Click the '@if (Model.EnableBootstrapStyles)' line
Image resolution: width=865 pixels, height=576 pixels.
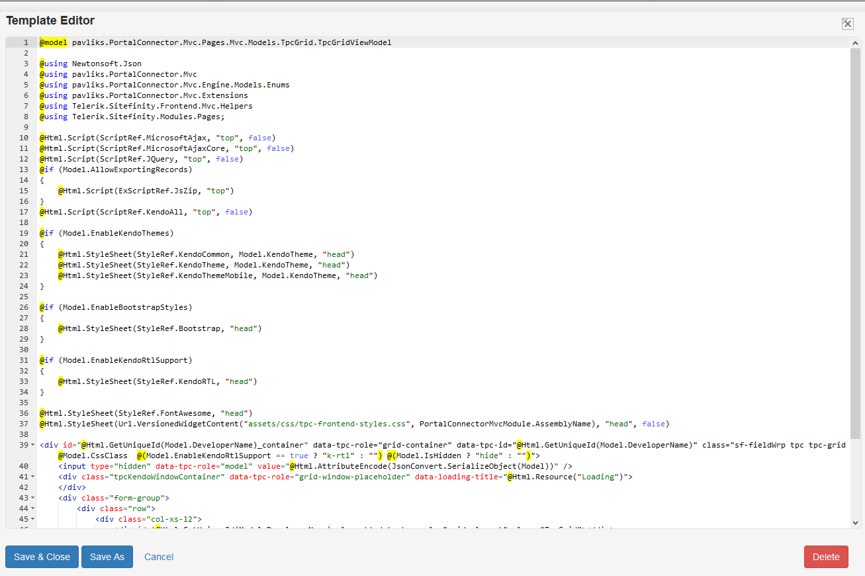(116, 307)
